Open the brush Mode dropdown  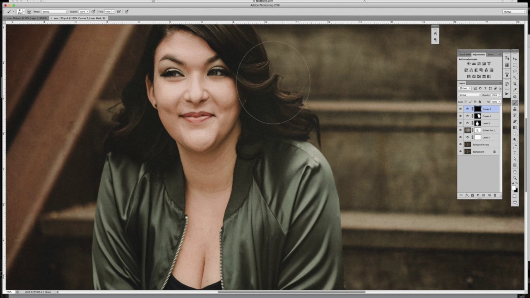(x=54, y=12)
